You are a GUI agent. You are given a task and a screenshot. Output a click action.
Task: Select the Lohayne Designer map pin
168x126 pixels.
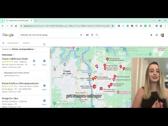coord(114,80)
